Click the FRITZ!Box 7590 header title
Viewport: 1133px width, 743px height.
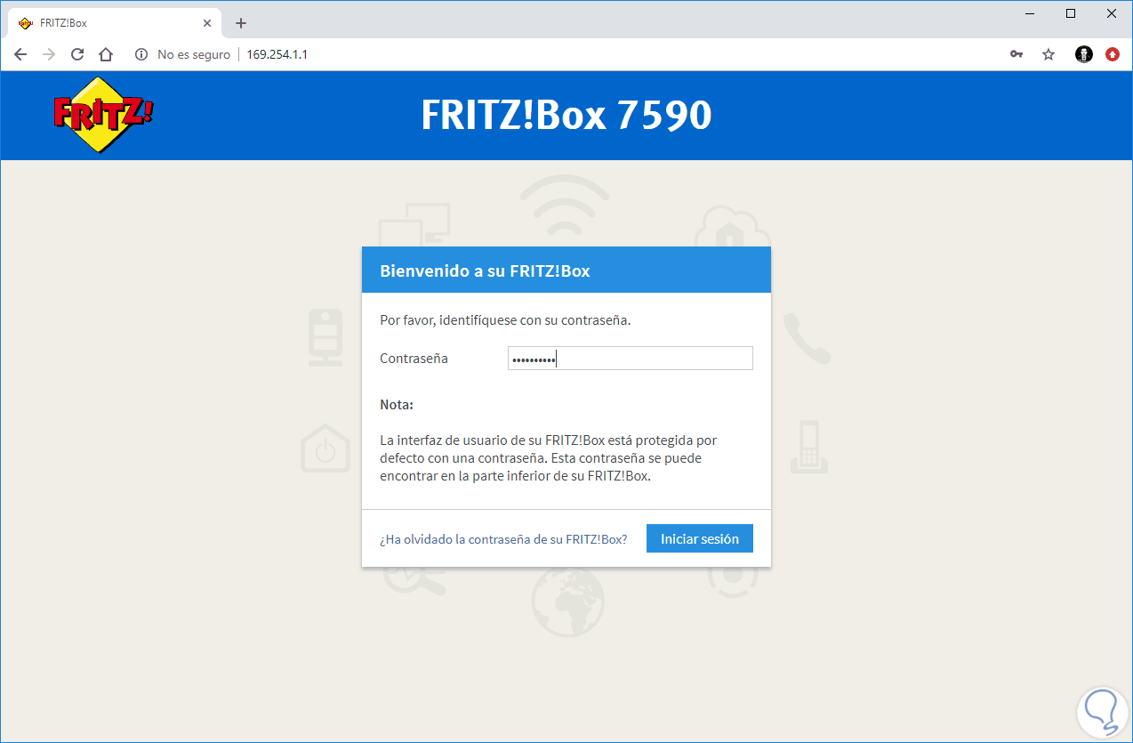click(x=566, y=116)
